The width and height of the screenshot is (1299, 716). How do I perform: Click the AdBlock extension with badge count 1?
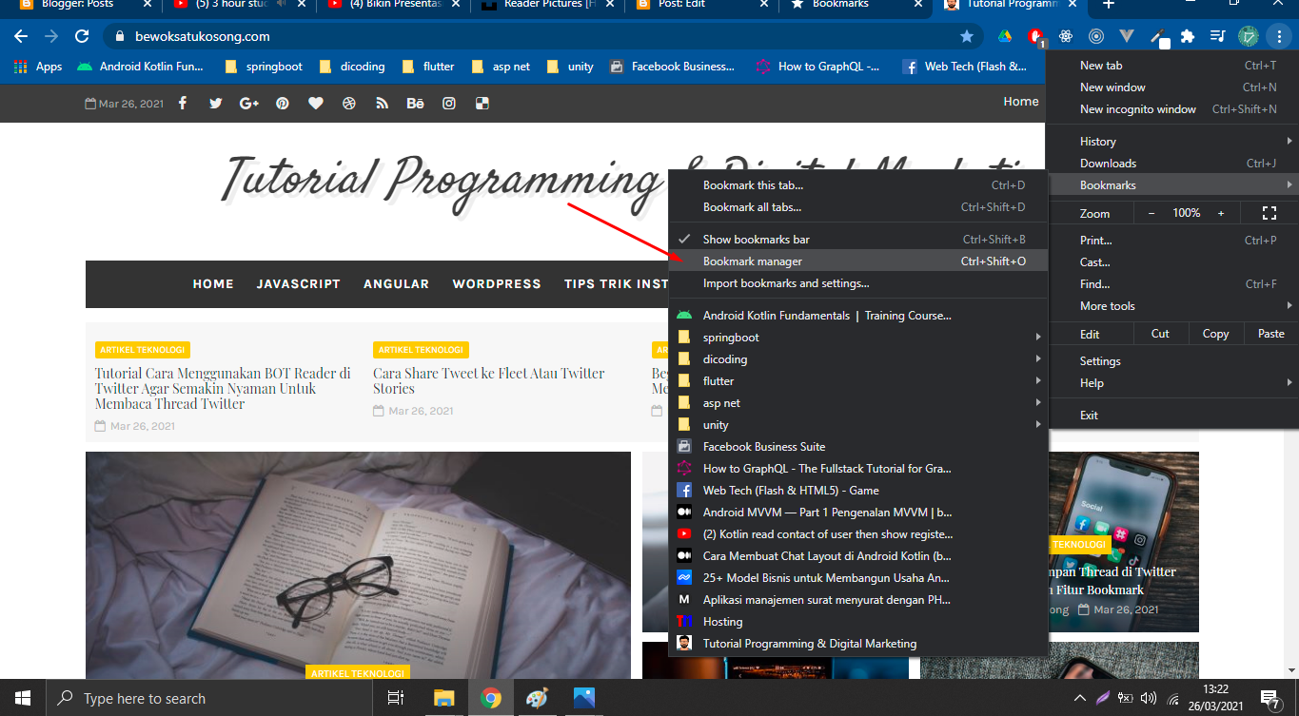[x=1036, y=36]
